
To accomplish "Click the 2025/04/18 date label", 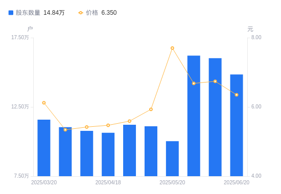I will [108, 182].
